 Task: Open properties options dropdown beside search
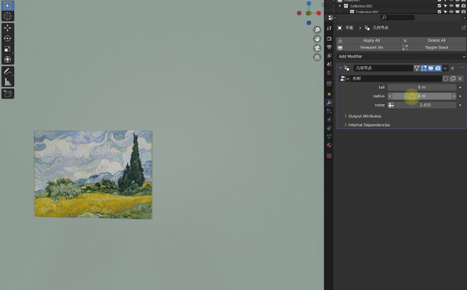click(464, 18)
